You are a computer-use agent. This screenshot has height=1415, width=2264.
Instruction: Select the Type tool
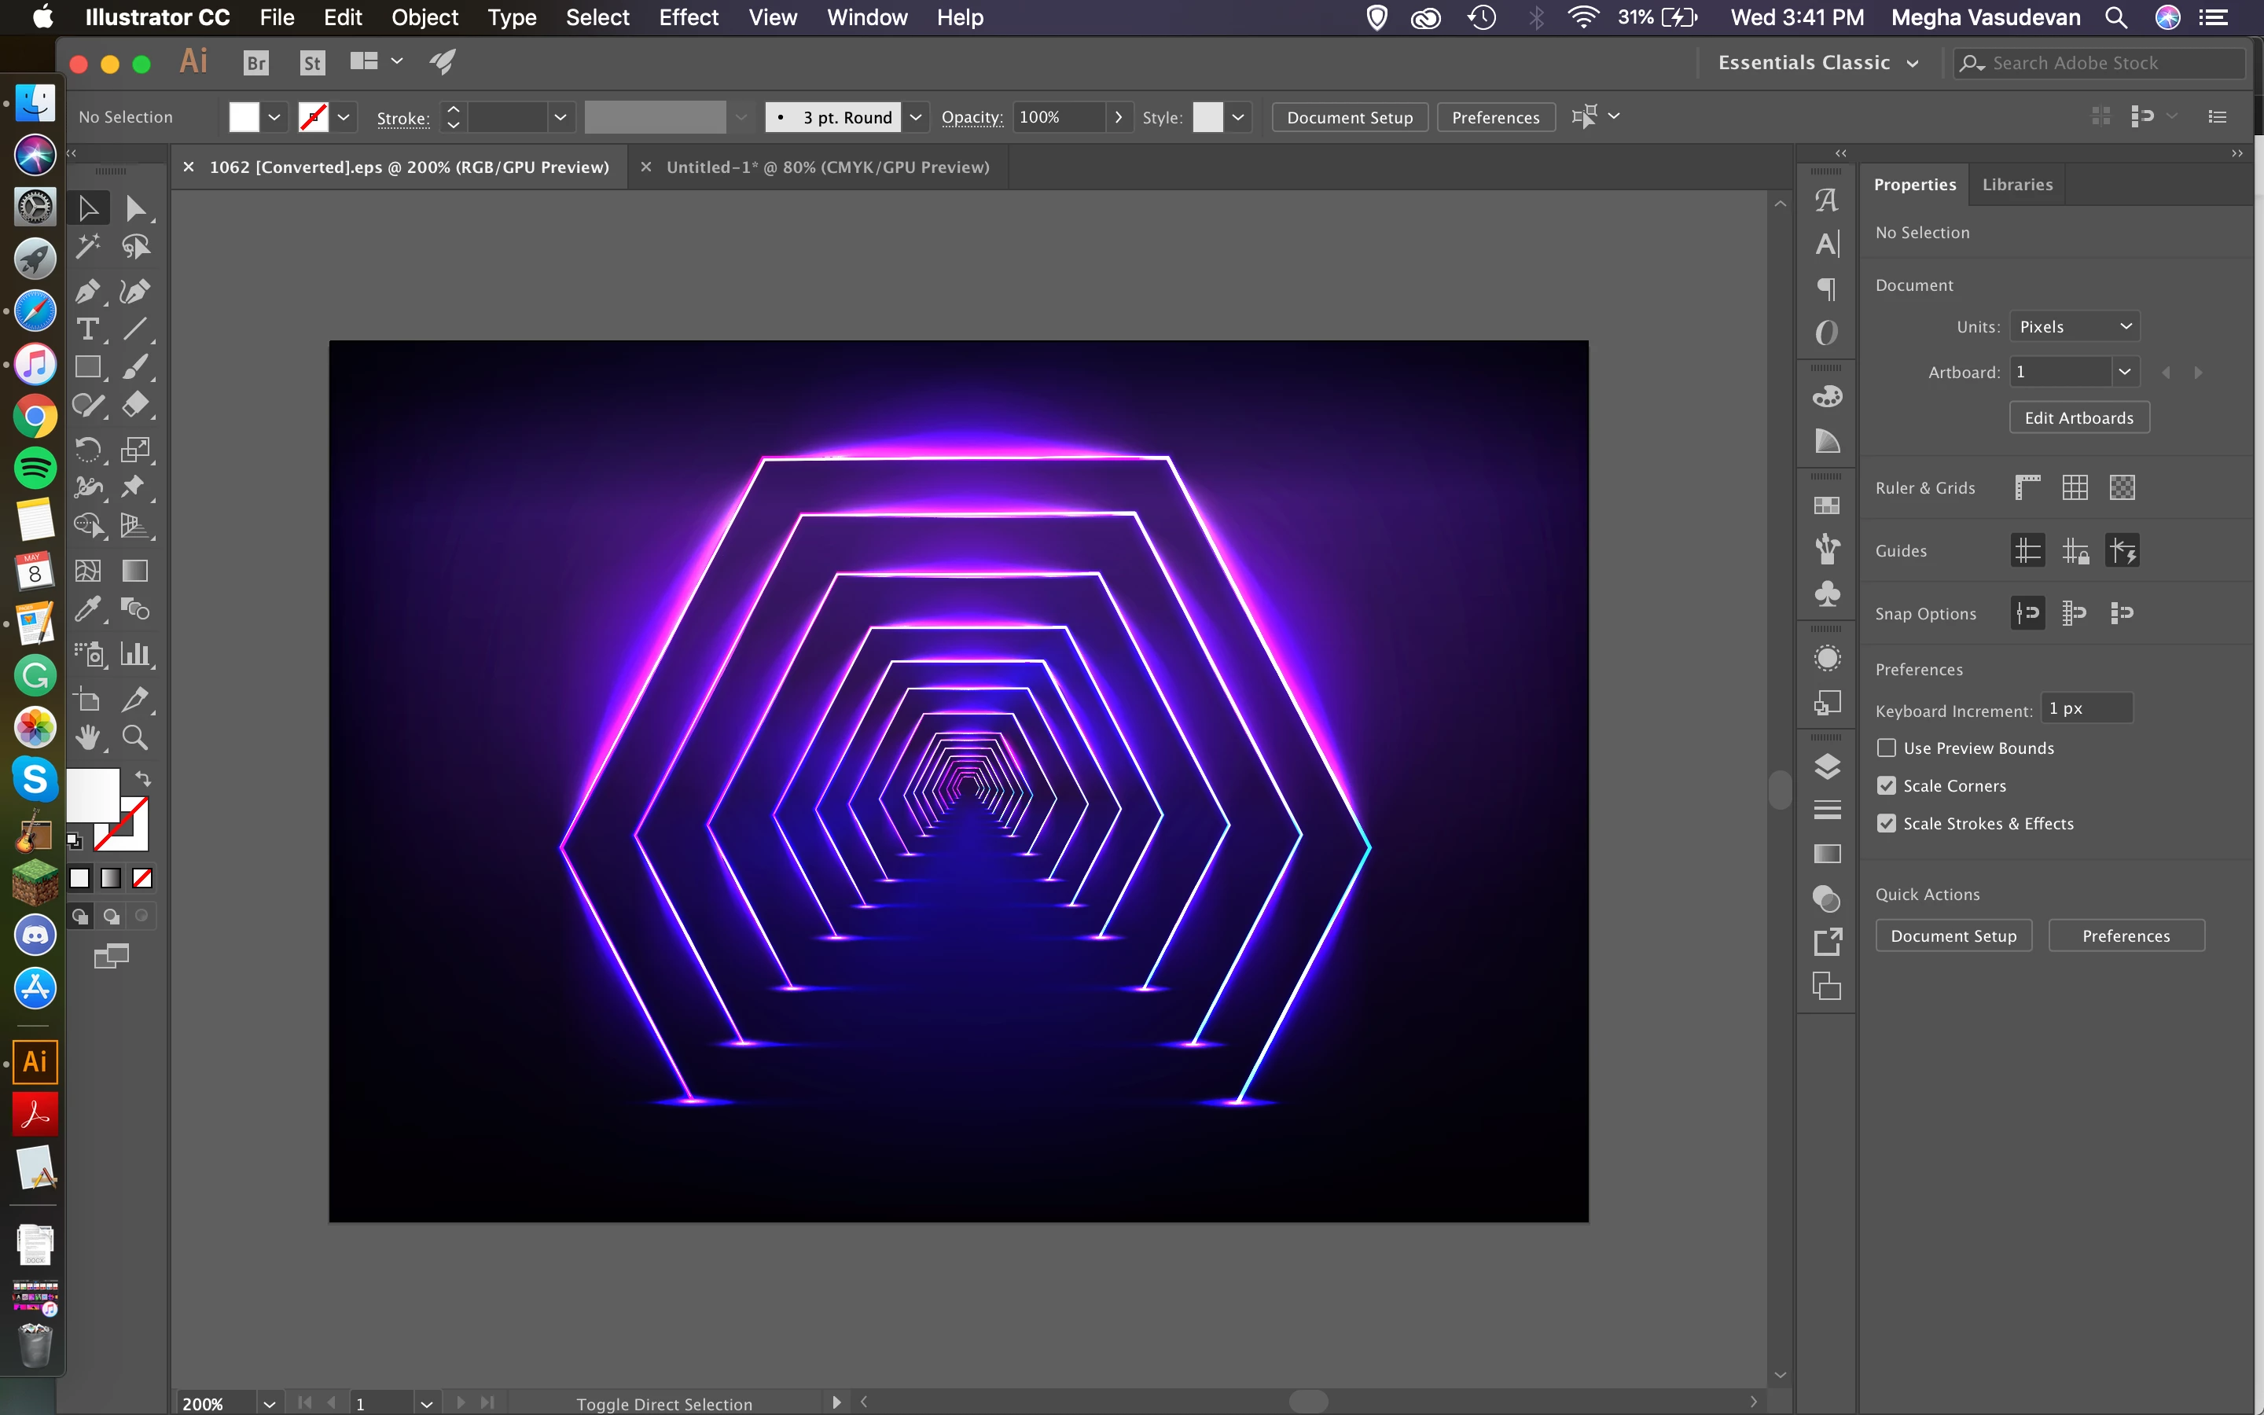point(87,329)
